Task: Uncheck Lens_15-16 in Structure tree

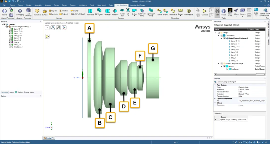Action: click(x=10, y=29)
